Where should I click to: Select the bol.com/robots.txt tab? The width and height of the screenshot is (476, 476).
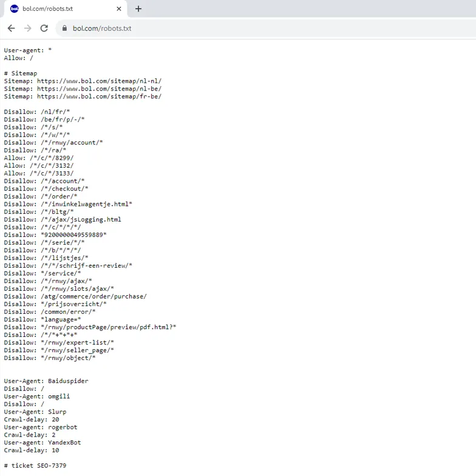coord(66,8)
